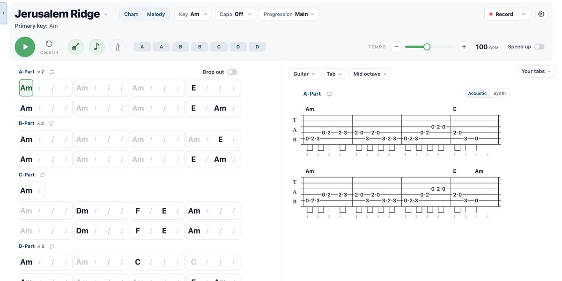
Task: Click the 100 BPM tempo value
Action: [x=487, y=47]
